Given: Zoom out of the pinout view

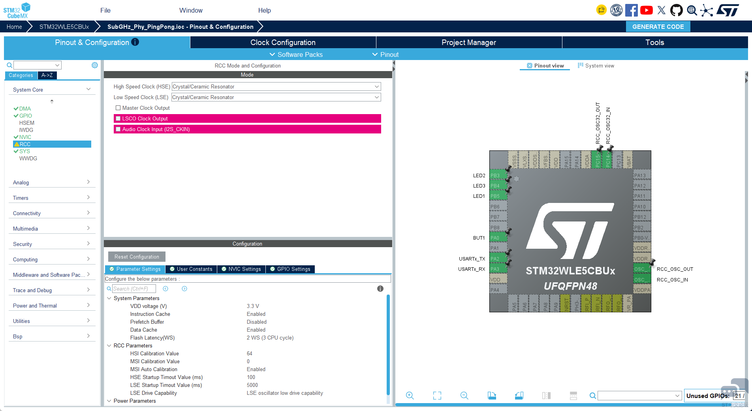Looking at the screenshot, I should (x=464, y=396).
